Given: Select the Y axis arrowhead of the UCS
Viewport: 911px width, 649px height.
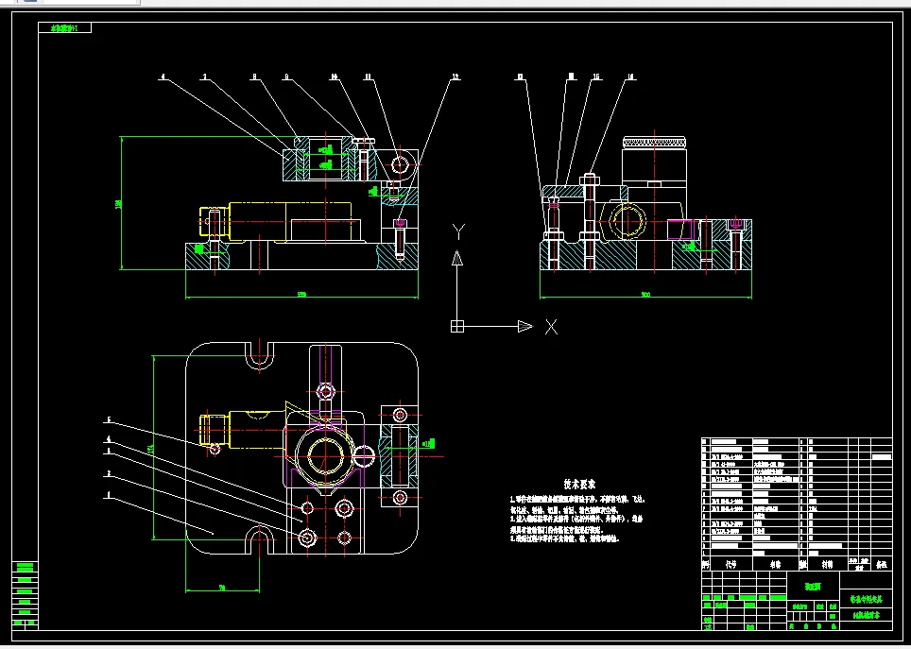Looking at the screenshot, I should coord(457,257).
